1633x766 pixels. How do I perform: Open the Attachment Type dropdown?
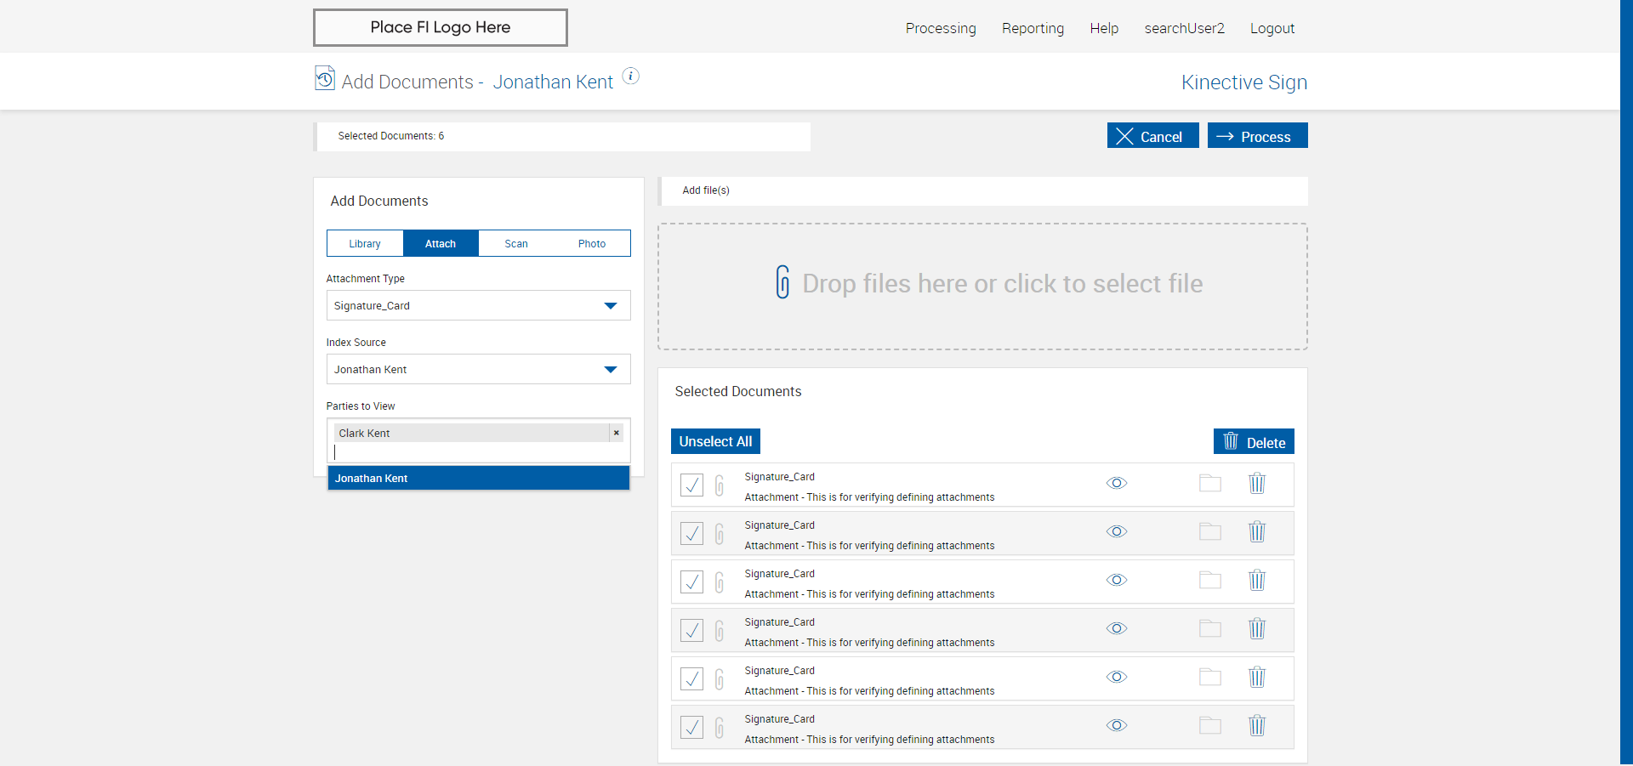(x=478, y=305)
